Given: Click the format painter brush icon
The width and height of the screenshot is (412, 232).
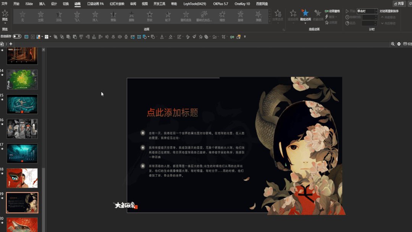Looking at the screenshot, I should pyautogui.click(x=194, y=37).
